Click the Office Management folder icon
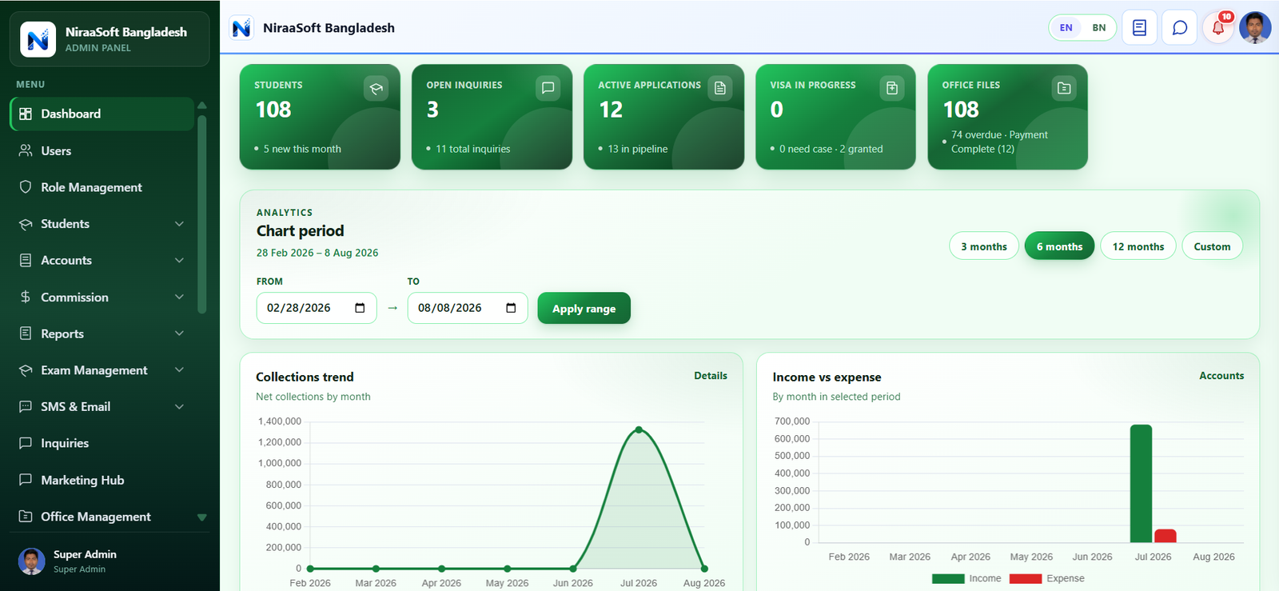 [x=26, y=517]
